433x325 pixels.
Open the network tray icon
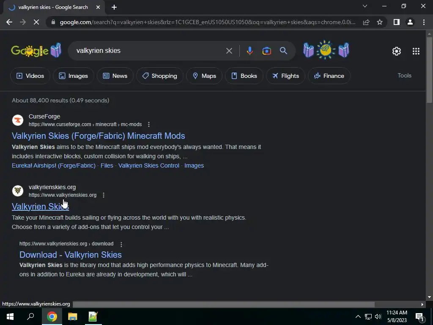[x=368, y=317]
